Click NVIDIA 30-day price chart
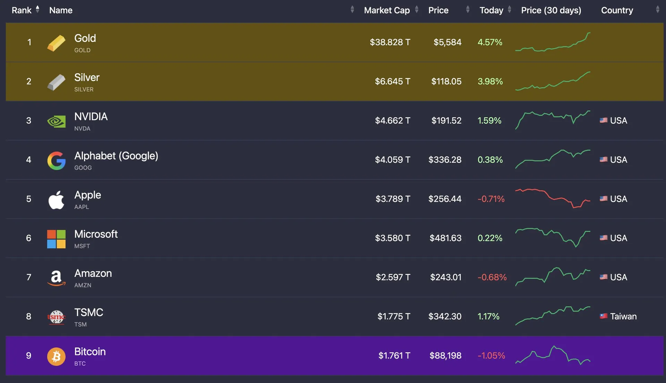Image resolution: width=666 pixels, height=383 pixels. (553, 120)
